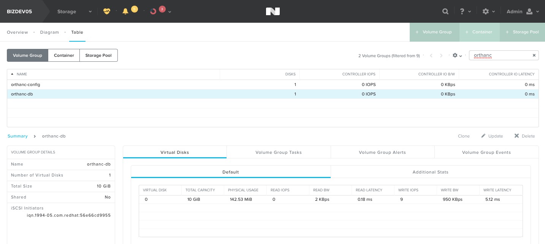The width and height of the screenshot is (545, 244).
Task: Open the Admin user dropdown
Action: (523, 11)
